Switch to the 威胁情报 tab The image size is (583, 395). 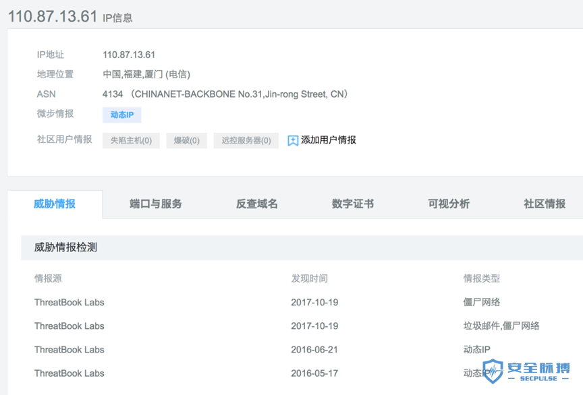click(55, 204)
